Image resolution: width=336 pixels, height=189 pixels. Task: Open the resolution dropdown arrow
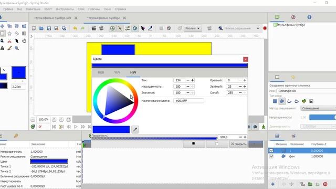pyautogui.click(x=258, y=28)
